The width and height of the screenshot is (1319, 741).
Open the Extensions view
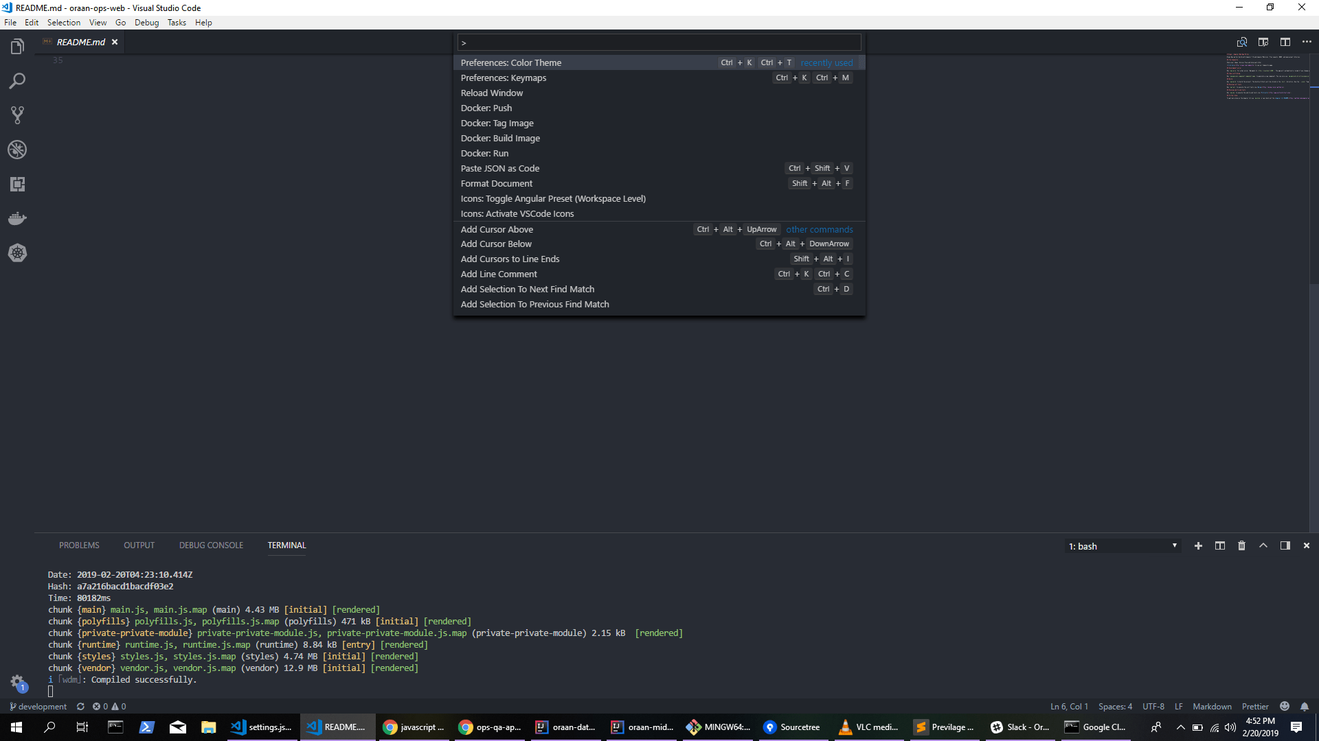coord(17,184)
